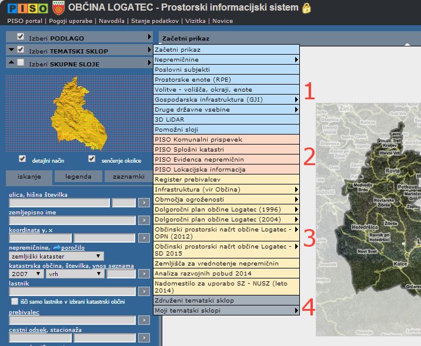Toggle the senčenje okolice checkbox

point(91,159)
